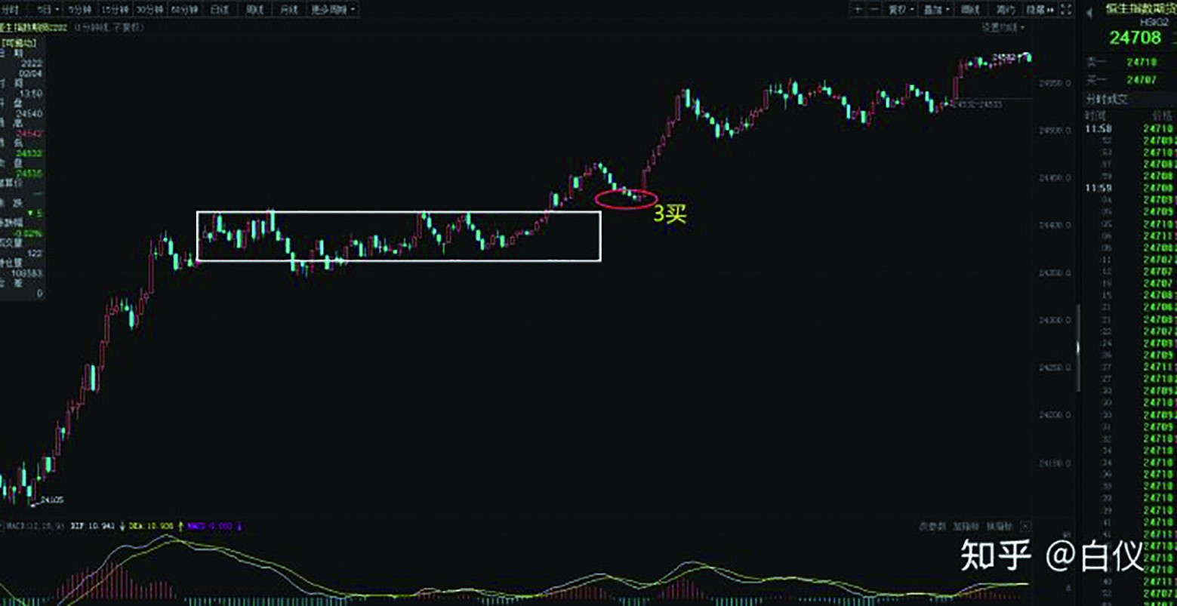This screenshot has height=606, width=1177.
Task: Close the MACD indicator panel
Action: 1025,526
